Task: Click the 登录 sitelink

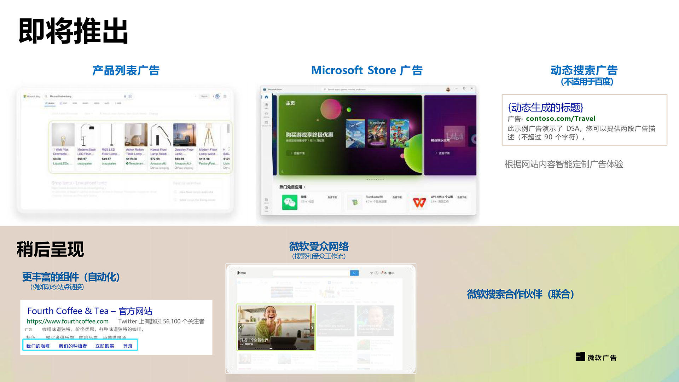Action: pos(128,346)
